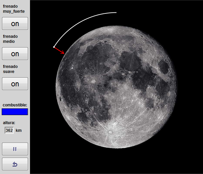Reset the simulation with return arrow
The image size is (203, 174).
click(15, 164)
